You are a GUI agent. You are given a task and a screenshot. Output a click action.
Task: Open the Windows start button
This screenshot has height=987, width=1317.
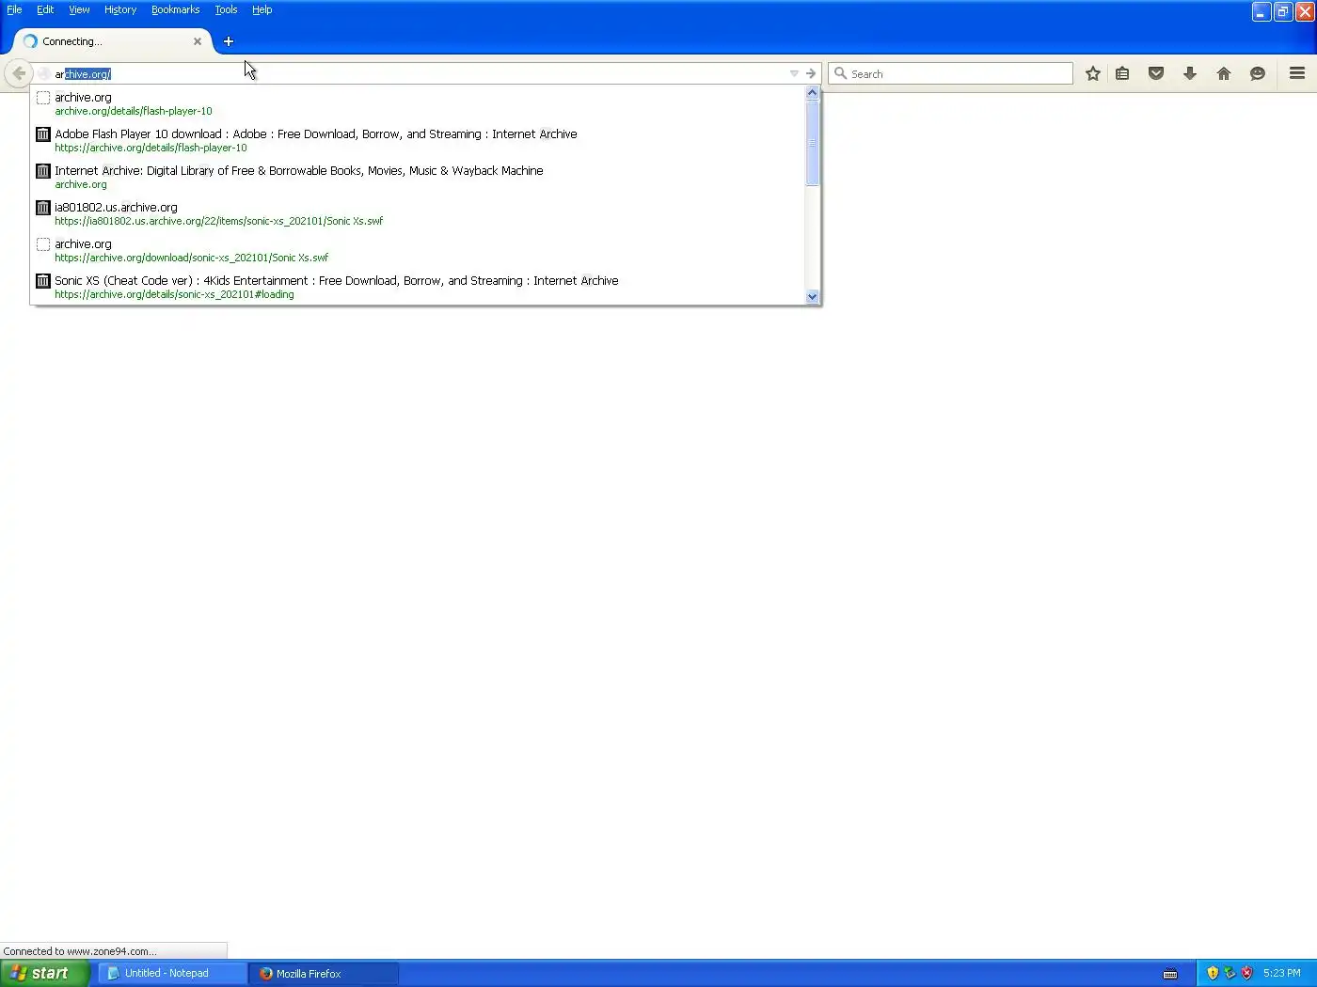[x=45, y=973]
